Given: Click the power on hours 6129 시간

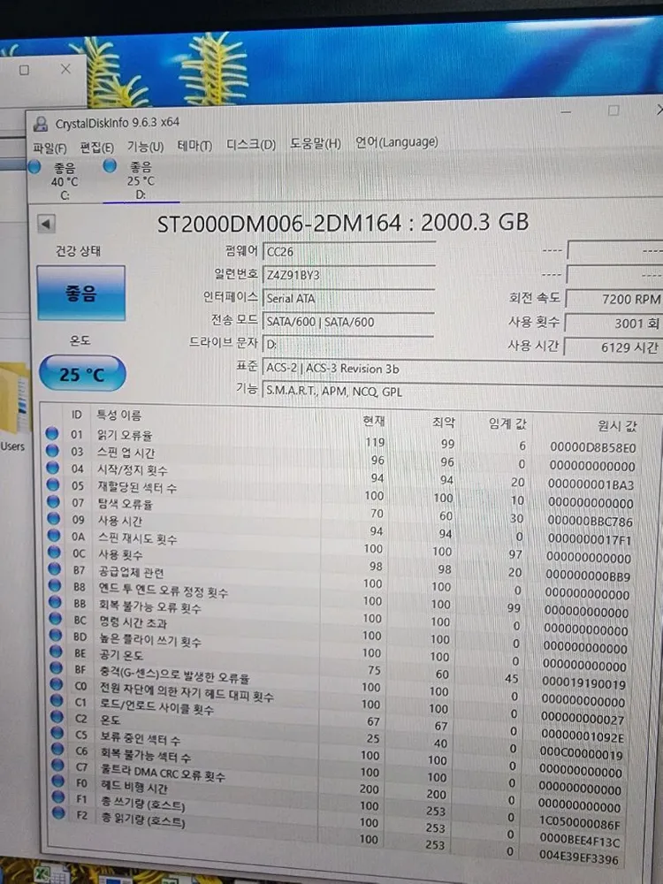Looking at the screenshot, I should pos(613,347).
